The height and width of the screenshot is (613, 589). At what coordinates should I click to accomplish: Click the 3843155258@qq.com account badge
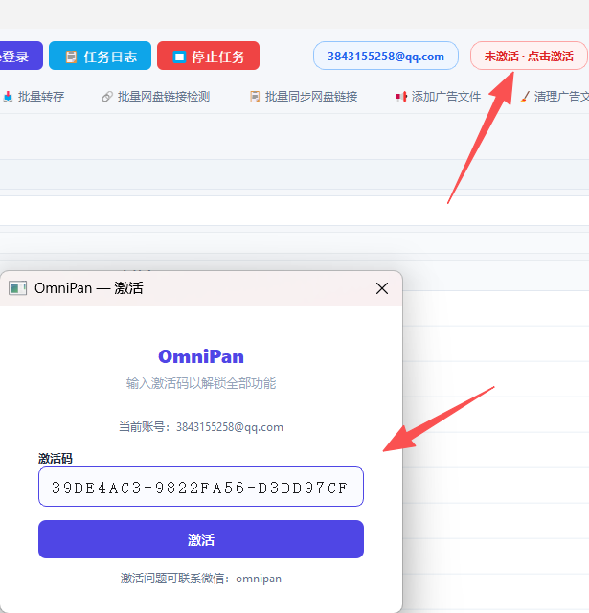386,56
